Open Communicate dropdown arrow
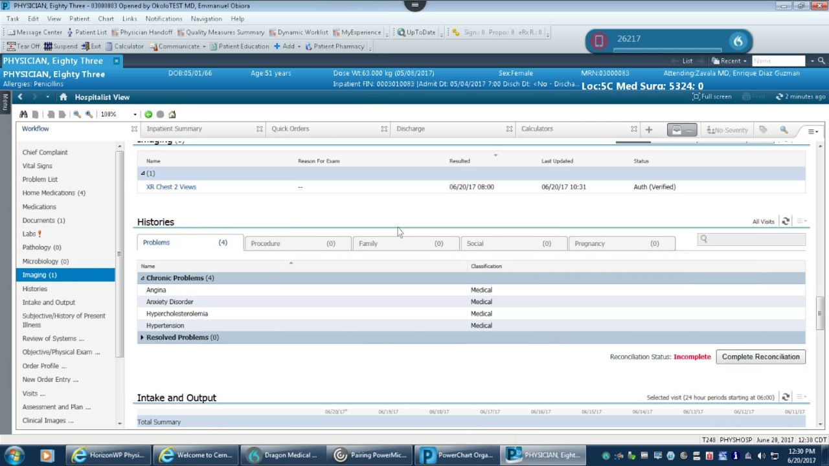The width and height of the screenshot is (829, 466). click(x=204, y=47)
